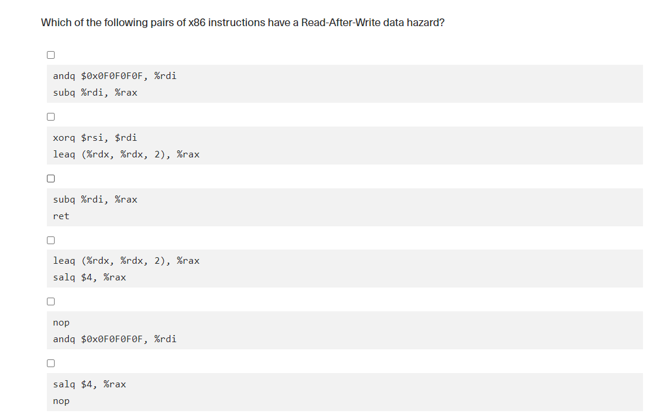Click the nop line directly below salq
659x420 pixels.
(61, 401)
